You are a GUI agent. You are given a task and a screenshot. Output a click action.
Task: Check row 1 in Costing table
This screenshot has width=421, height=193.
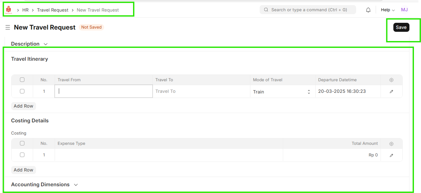click(22, 155)
